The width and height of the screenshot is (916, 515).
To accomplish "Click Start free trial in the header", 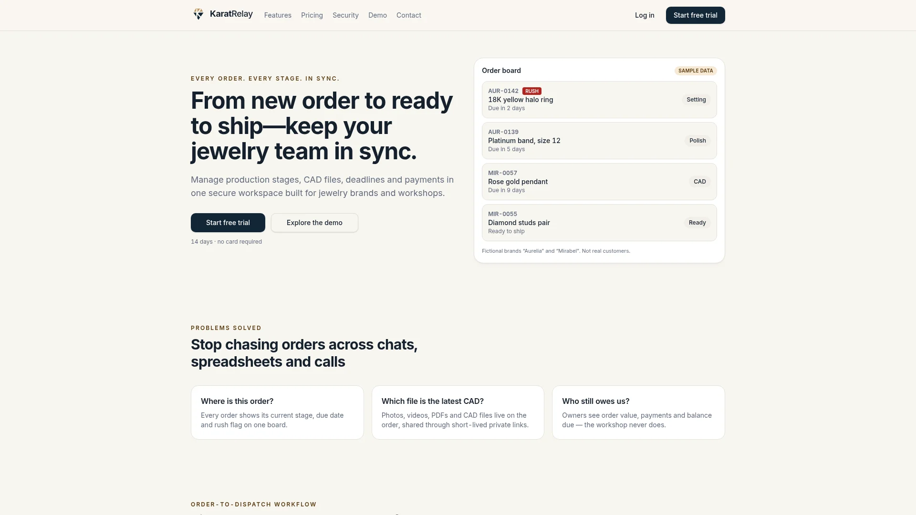I will tap(695, 15).
